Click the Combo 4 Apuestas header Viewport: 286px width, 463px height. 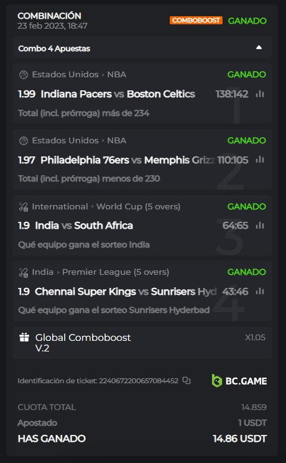pos(142,48)
